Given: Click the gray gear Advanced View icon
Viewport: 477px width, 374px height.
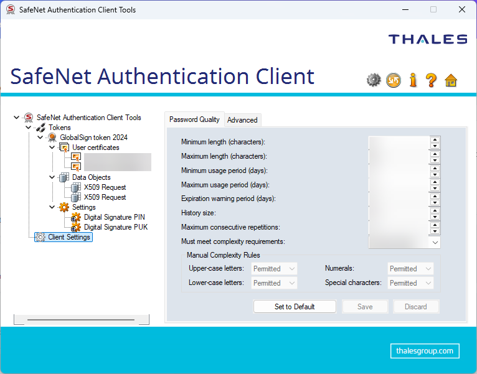Looking at the screenshot, I should click(374, 80).
